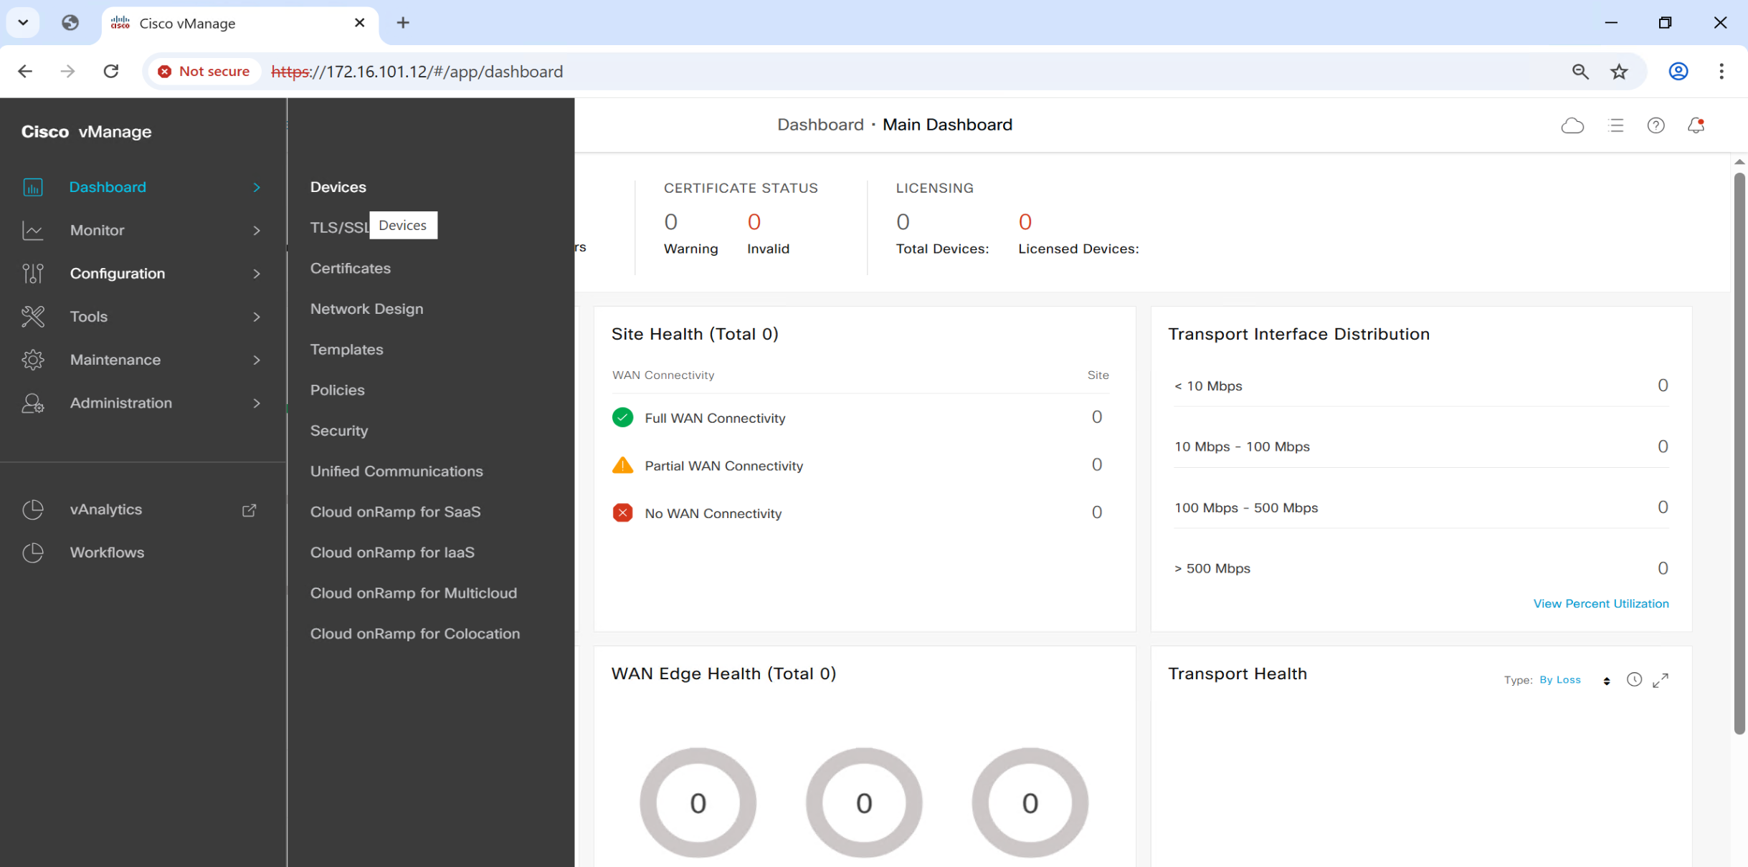Expand the Tools menu chevron
Screen dimensions: 1748x867
pos(257,317)
